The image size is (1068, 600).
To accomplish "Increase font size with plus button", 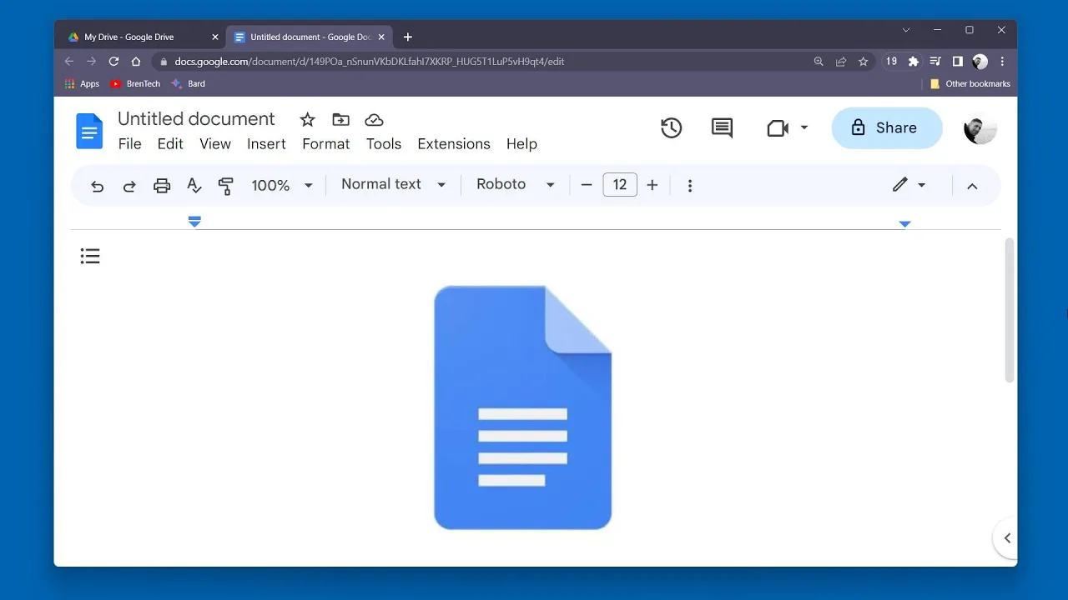I will click(x=652, y=185).
